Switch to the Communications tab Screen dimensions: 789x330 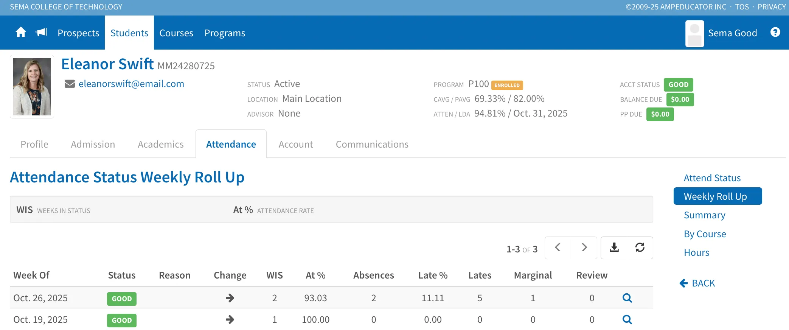(x=372, y=144)
